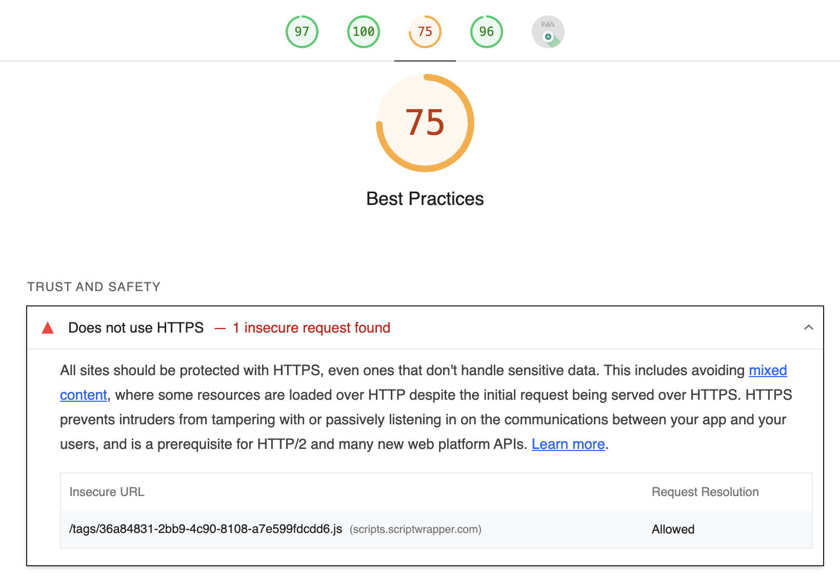Click the large 75 Best Practices gauge
The image size is (840, 576).
coord(425,123)
